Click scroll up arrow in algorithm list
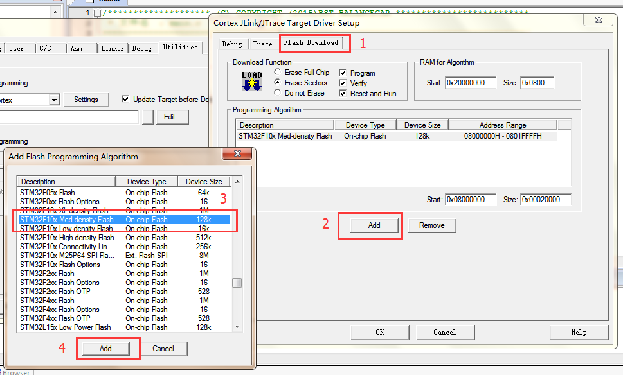Viewport: 623px width, 375px height. tap(237, 181)
